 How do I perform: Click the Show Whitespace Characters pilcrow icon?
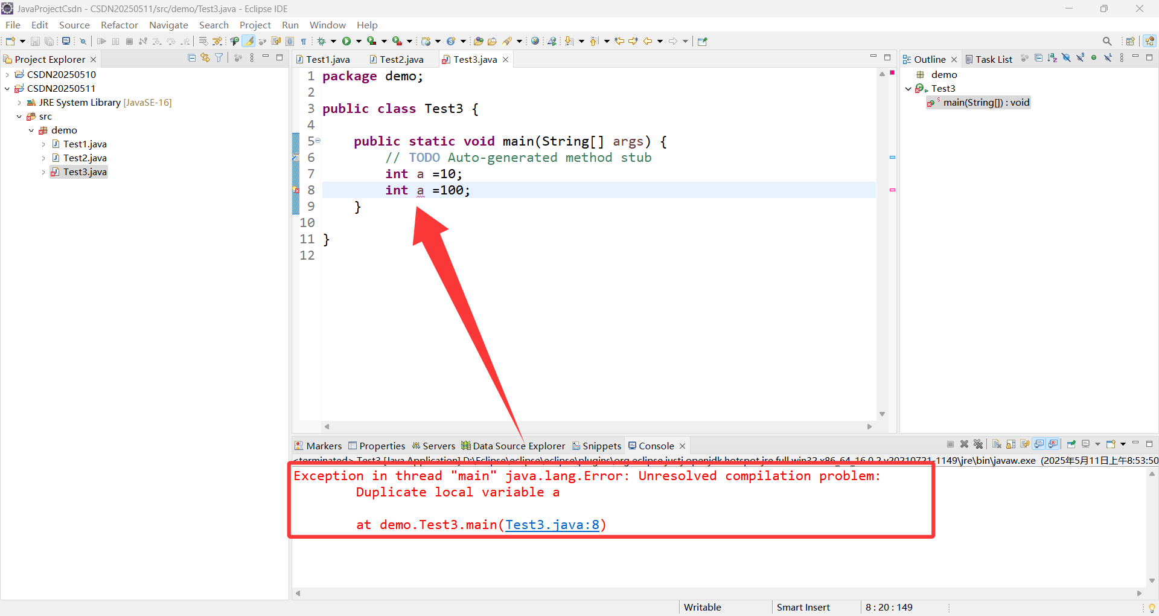coord(304,41)
